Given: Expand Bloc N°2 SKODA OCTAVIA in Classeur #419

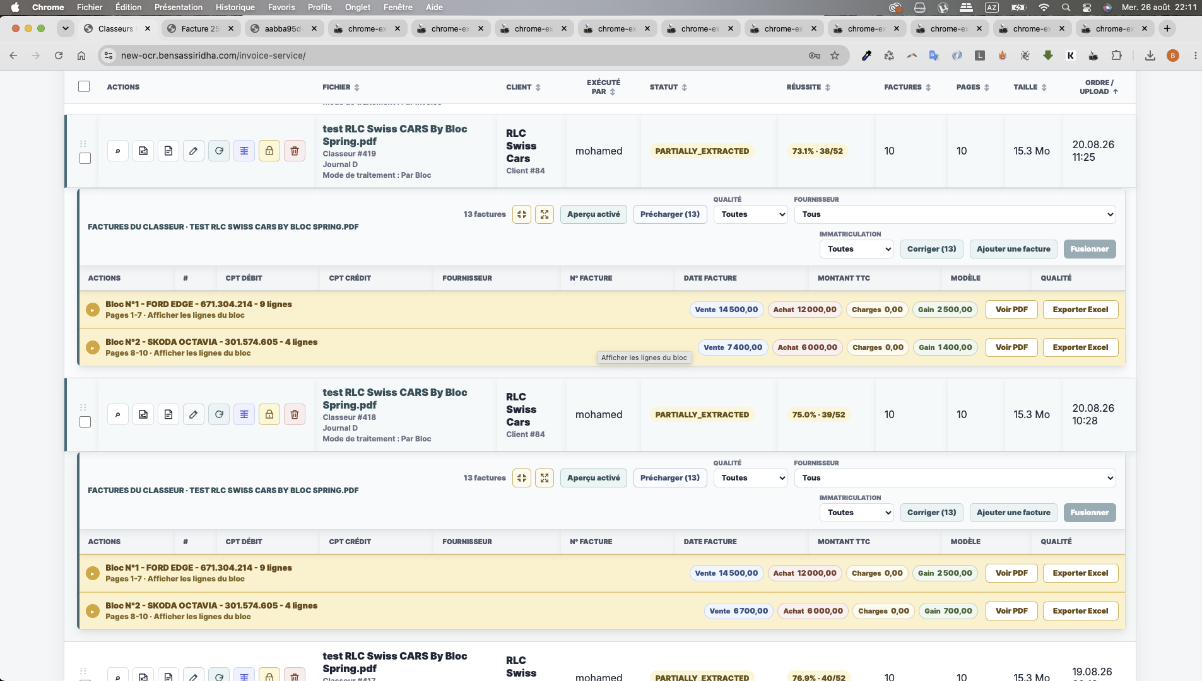Looking at the screenshot, I should point(93,347).
